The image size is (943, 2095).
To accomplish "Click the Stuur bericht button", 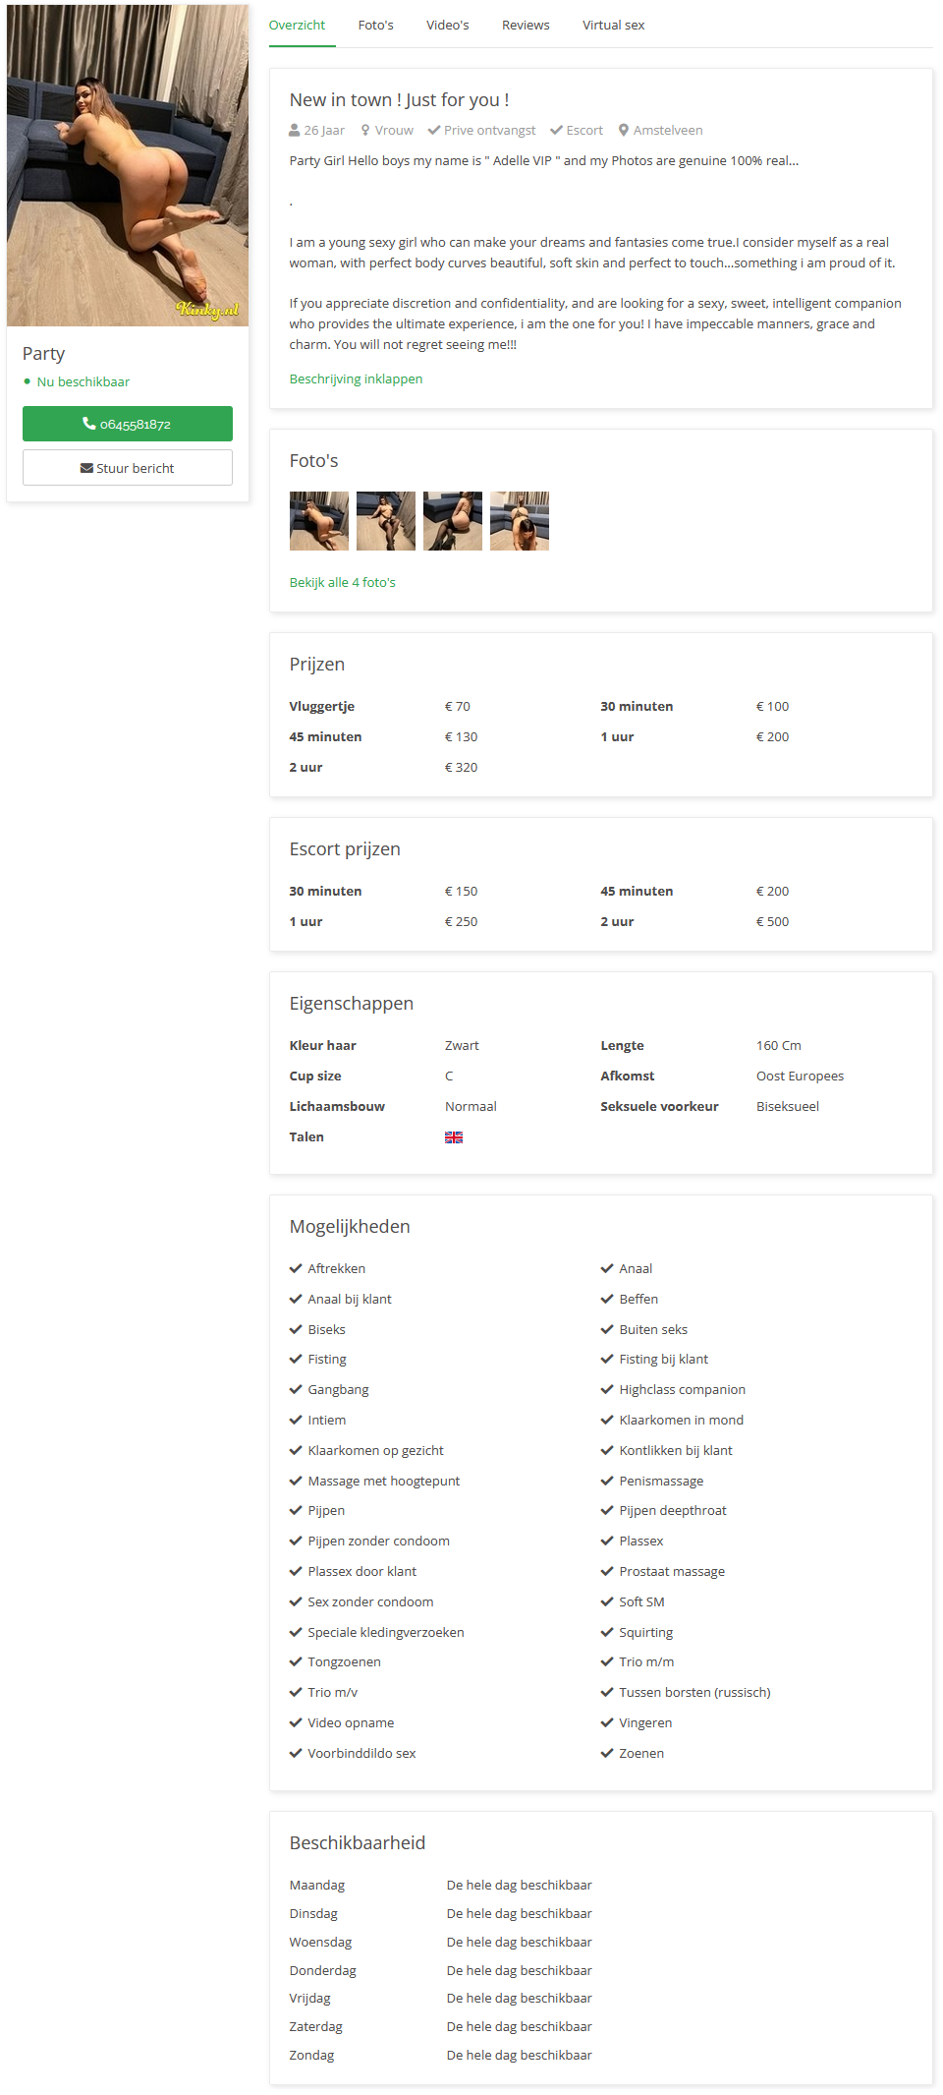I will (128, 468).
